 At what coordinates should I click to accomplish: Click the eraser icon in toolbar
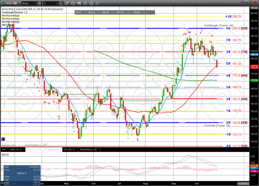pyautogui.click(x=97, y=3)
